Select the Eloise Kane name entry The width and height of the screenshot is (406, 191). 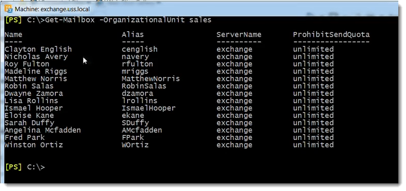click(29, 115)
